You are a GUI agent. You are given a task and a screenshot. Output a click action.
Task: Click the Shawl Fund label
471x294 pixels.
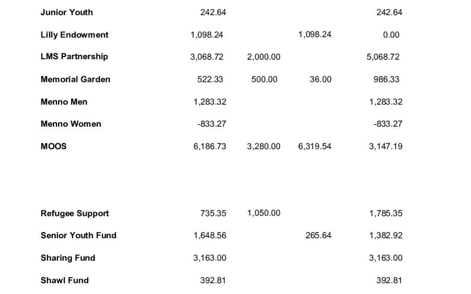point(65,280)
